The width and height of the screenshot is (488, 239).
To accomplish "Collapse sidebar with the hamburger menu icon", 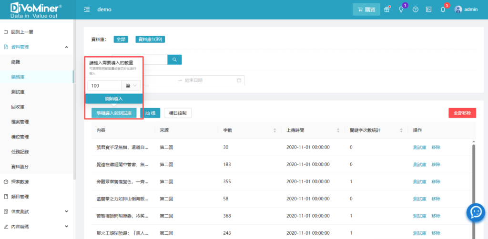I will (x=87, y=10).
